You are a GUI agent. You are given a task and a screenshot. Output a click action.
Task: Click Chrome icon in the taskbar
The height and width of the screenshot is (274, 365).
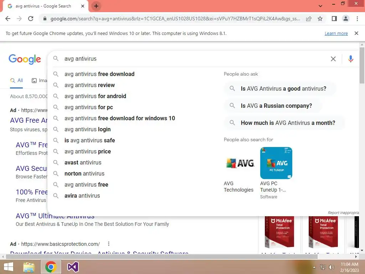[51, 267]
